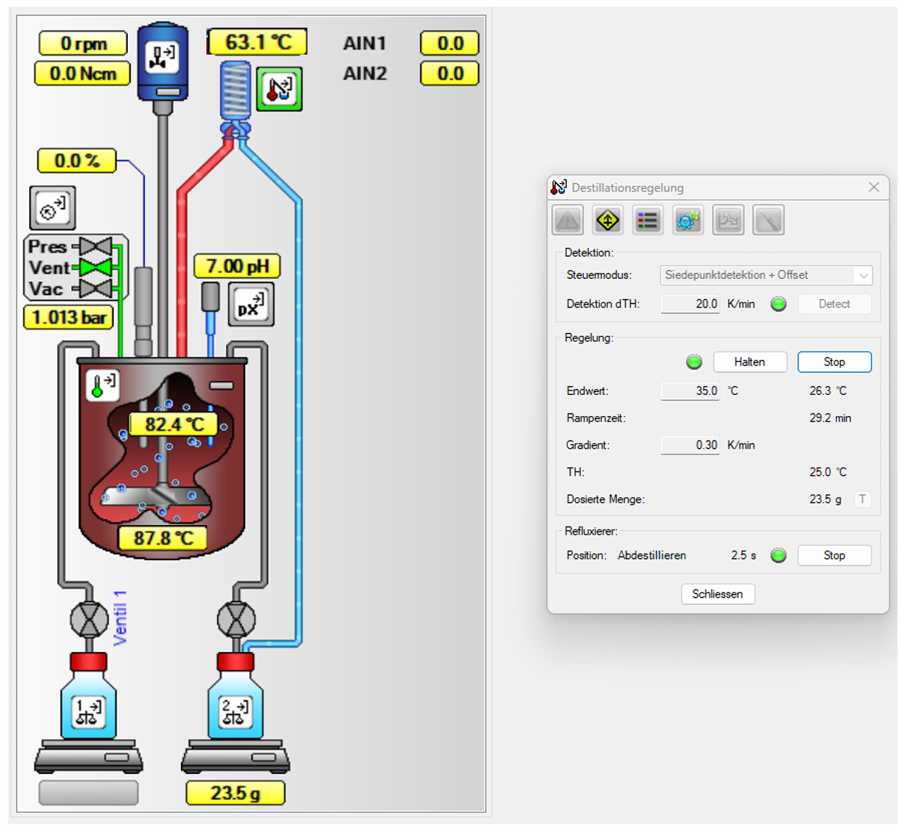Open the pH probe pX control icon
This screenshot has width=902, height=828.
coord(251,305)
